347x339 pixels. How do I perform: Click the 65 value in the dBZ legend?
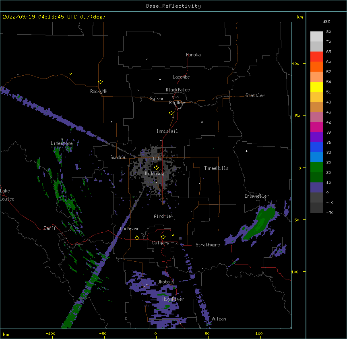(x=328, y=52)
